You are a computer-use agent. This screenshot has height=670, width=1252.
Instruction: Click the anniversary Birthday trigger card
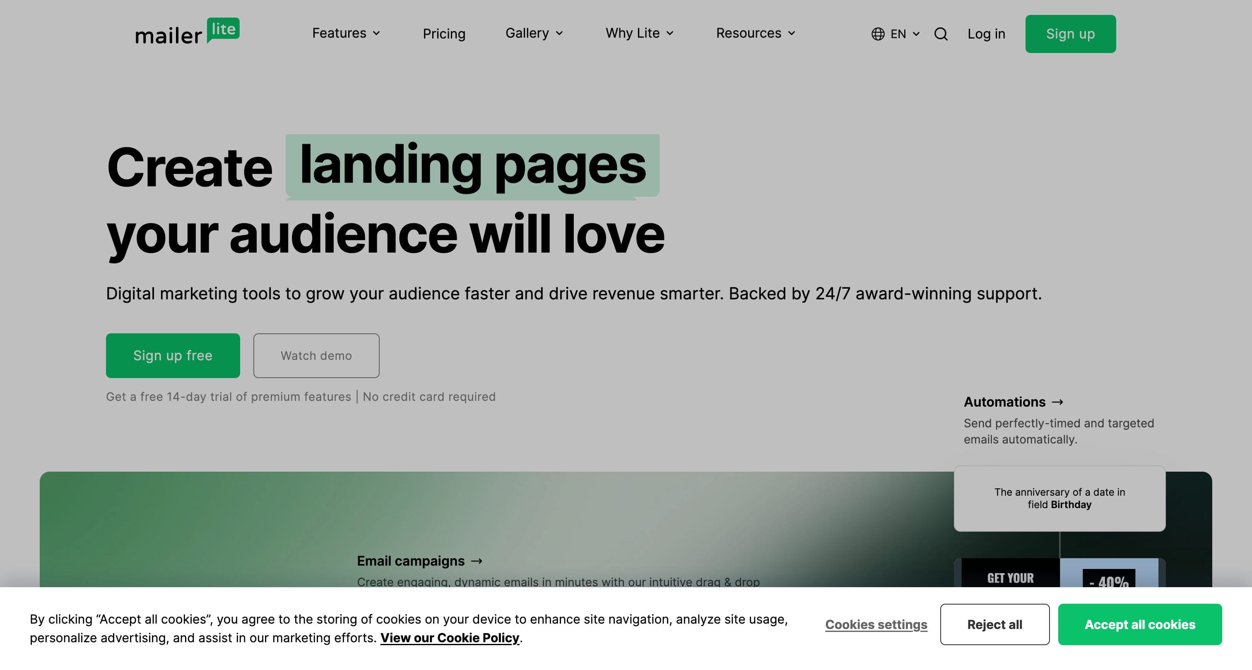1059,499
